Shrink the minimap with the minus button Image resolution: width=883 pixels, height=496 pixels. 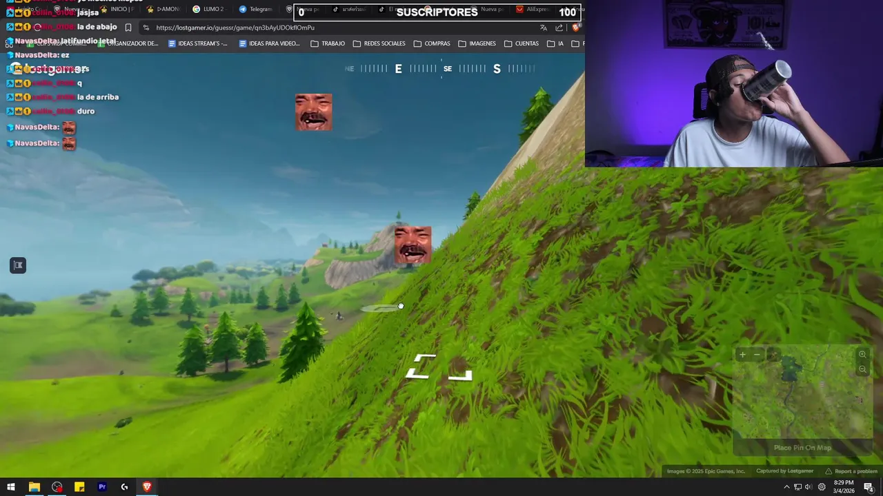click(757, 355)
